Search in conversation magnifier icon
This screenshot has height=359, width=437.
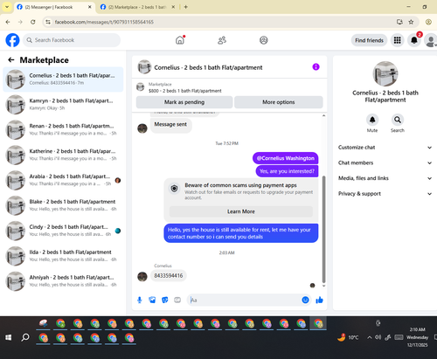click(x=398, y=120)
